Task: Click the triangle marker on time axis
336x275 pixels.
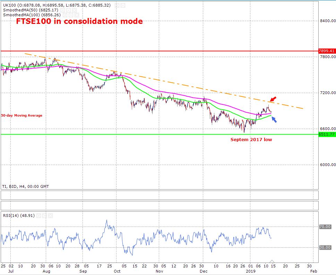Action: click(272, 262)
